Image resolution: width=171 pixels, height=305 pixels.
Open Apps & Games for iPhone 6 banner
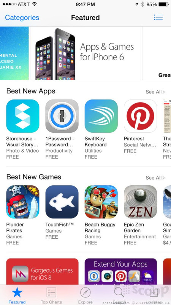[85, 53]
